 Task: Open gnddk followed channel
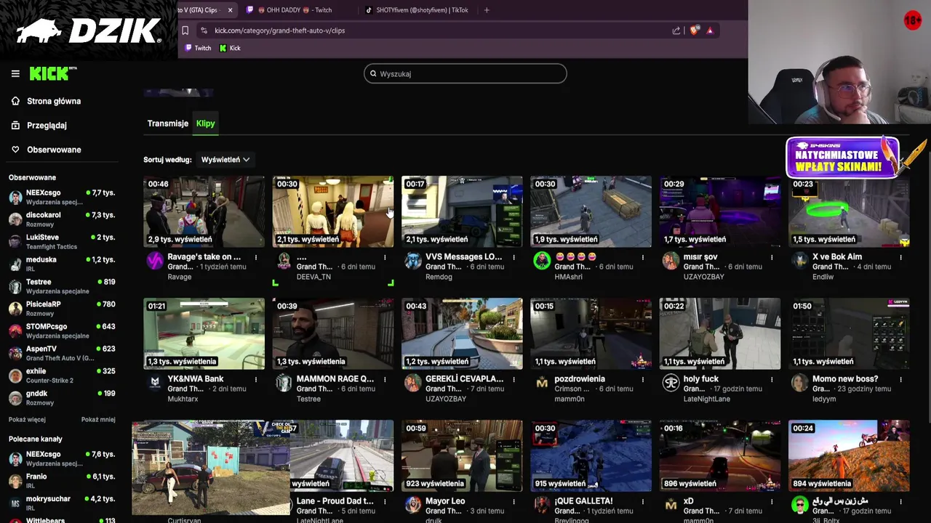coord(62,398)
